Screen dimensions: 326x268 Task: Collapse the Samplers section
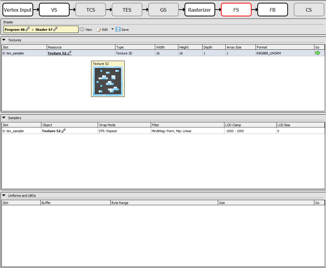point(4,118)
